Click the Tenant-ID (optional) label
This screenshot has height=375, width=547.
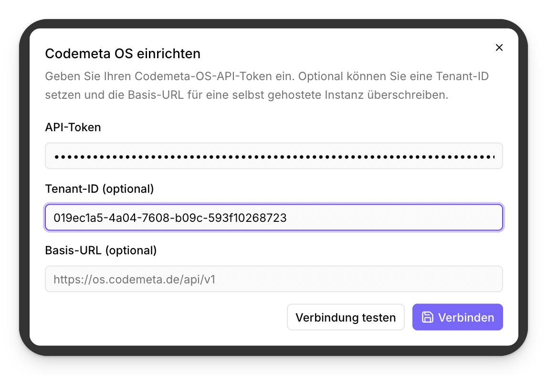[x=99, y=189]
